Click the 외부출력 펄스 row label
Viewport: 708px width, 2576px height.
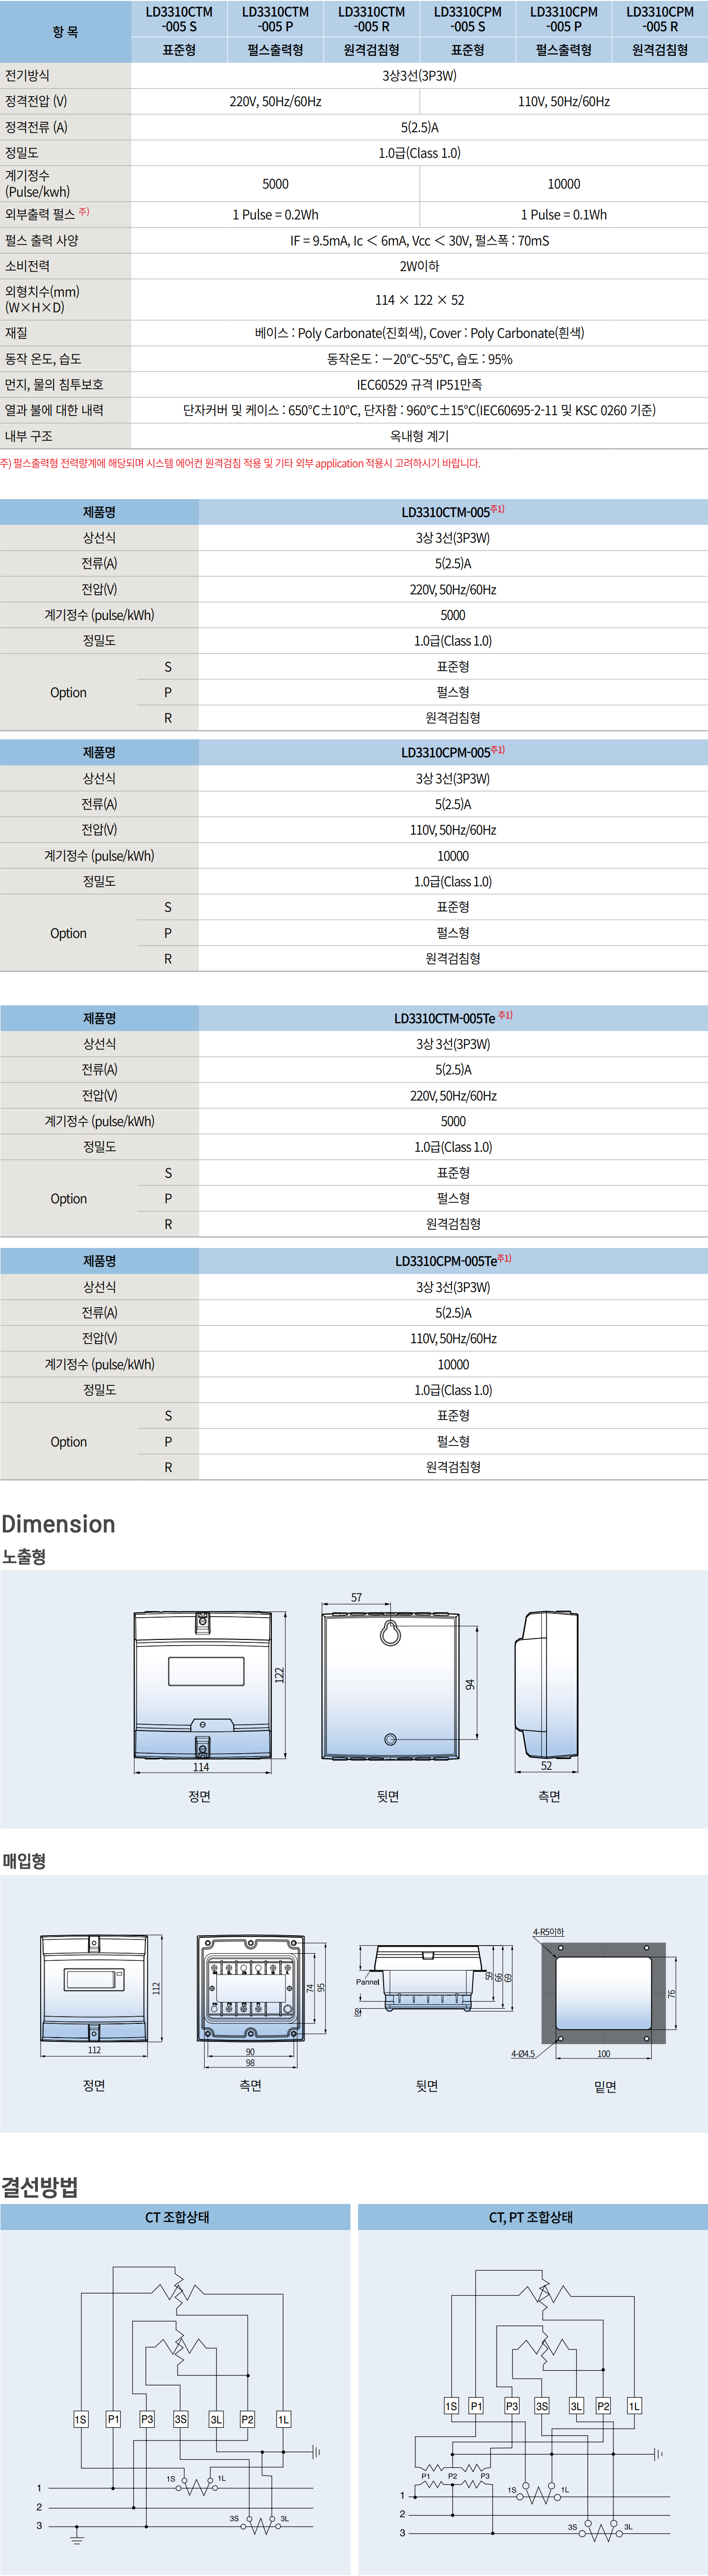coord(47,214)
